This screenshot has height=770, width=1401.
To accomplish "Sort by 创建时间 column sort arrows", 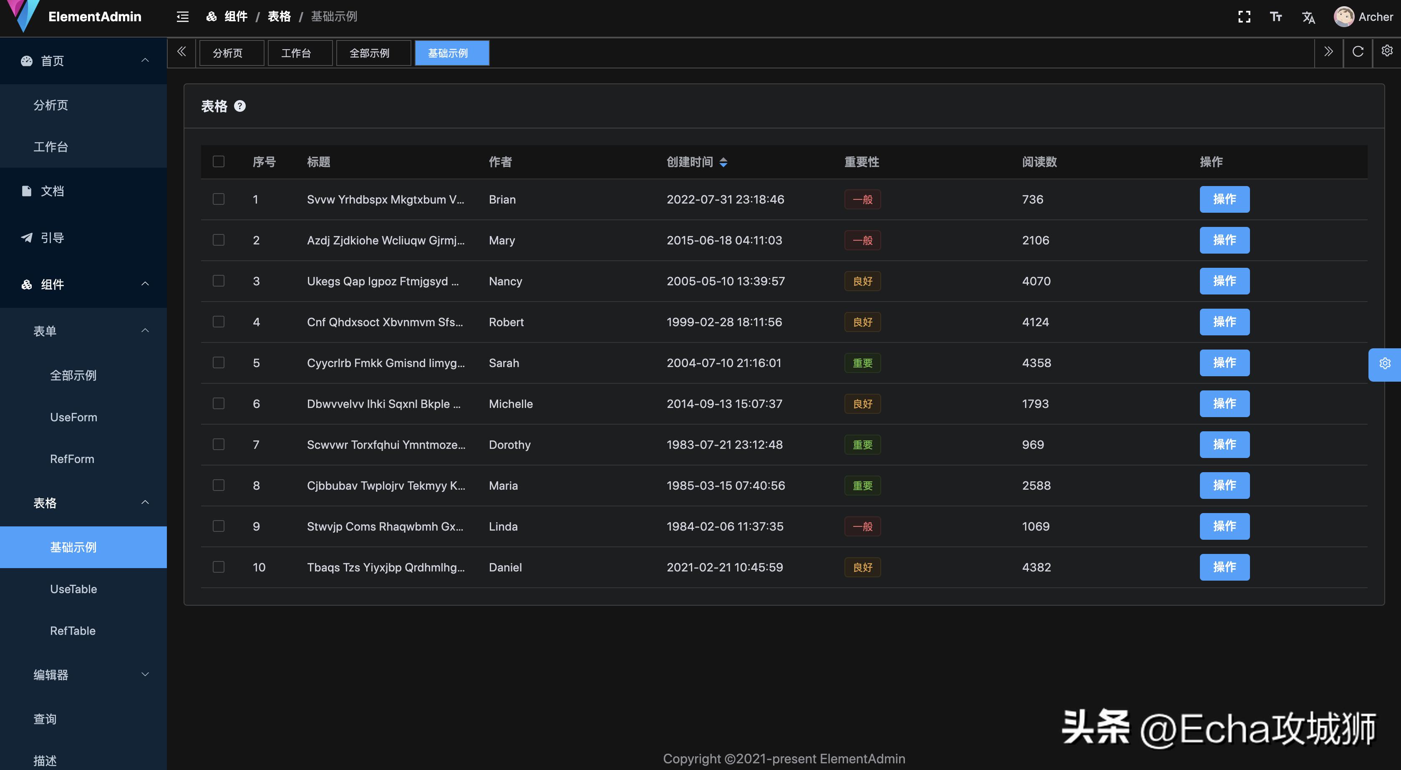I will pyautogui.click(x=723, y=162).
